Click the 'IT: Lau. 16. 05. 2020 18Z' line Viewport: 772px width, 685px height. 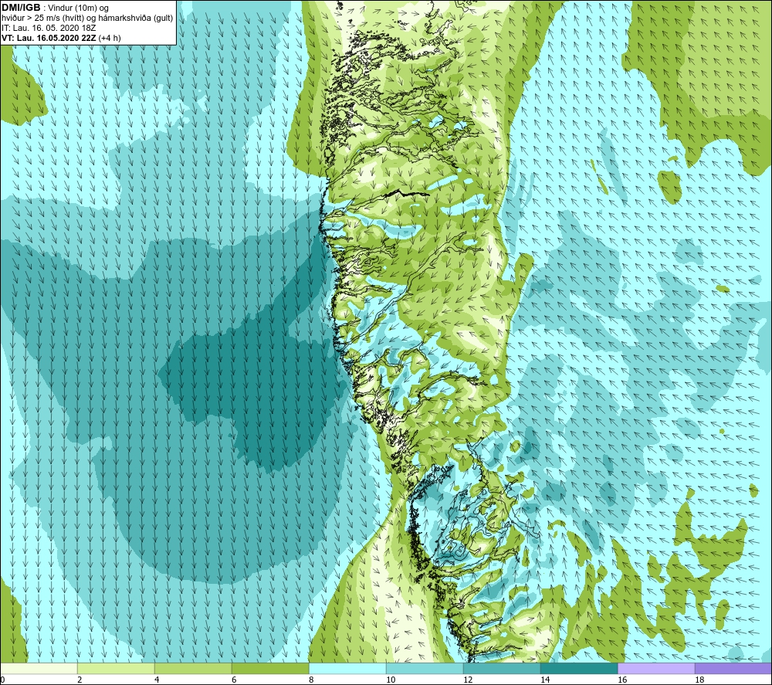tap(49, 28)
